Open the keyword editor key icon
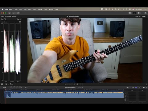 pos(14,13)
